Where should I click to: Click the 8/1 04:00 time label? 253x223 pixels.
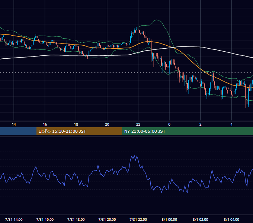tap(231, 219)
